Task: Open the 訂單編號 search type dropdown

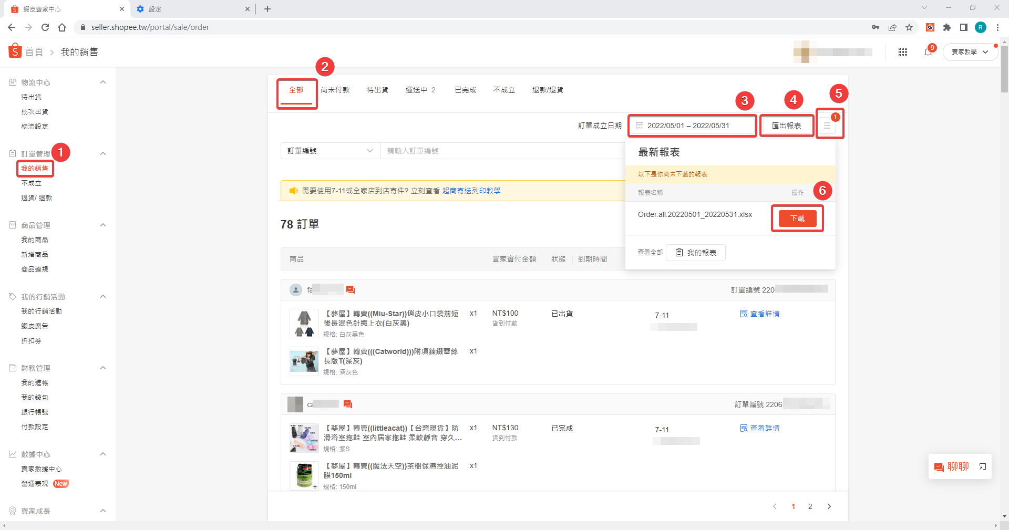Action: point(330,151)
